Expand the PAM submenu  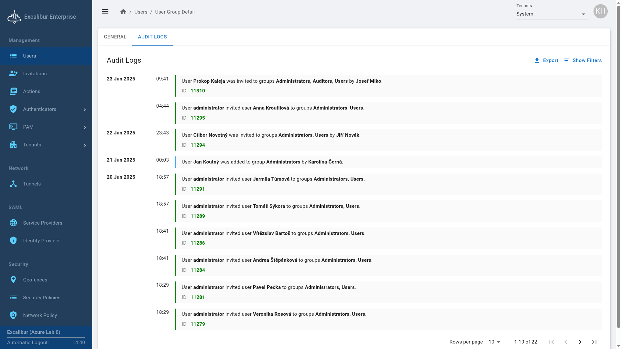point(85,127)
